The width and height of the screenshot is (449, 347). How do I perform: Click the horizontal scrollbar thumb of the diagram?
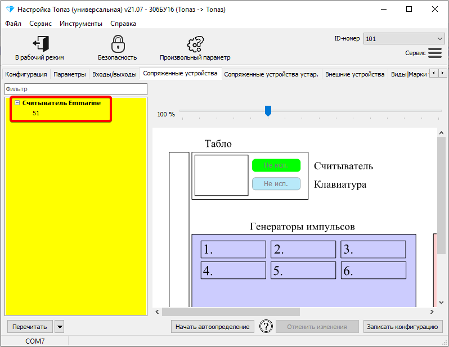click(231, 312)
